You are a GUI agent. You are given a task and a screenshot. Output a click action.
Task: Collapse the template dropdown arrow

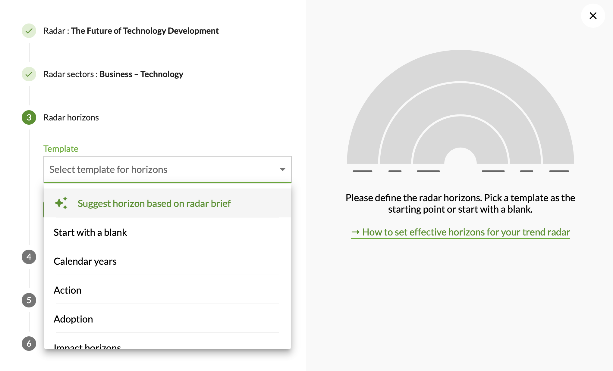click(282, 170)
